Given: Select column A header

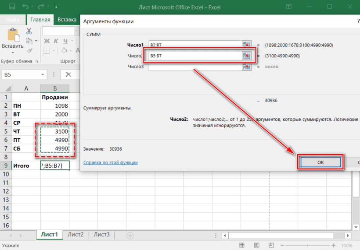Looking at the screenshot, I should (26, 88).
